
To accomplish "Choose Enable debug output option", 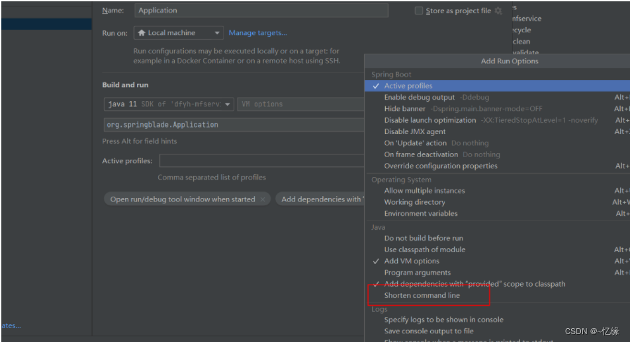I will (x=419, y=97).
